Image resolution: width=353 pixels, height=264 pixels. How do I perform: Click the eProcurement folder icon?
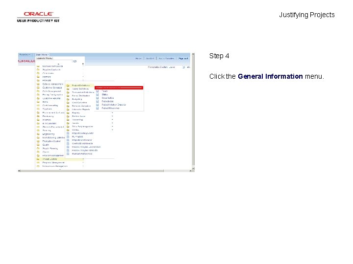tap(38, 123)
